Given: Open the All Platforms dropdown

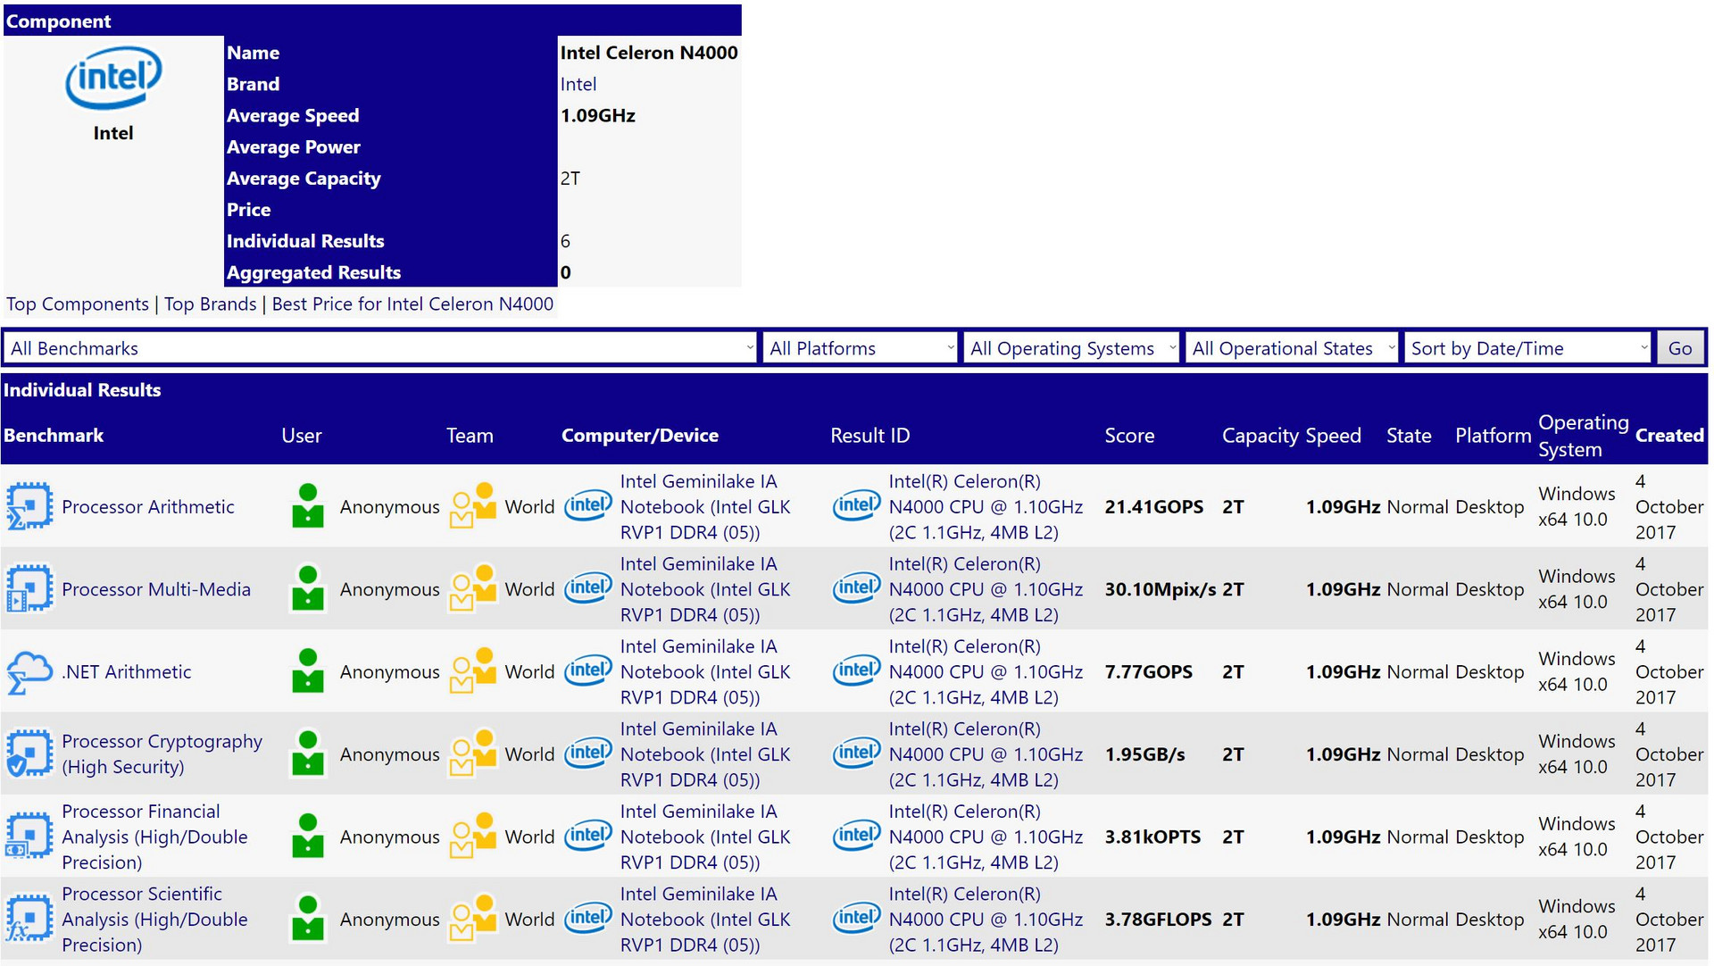Looking at the screenshot, I should click(861, 348).
